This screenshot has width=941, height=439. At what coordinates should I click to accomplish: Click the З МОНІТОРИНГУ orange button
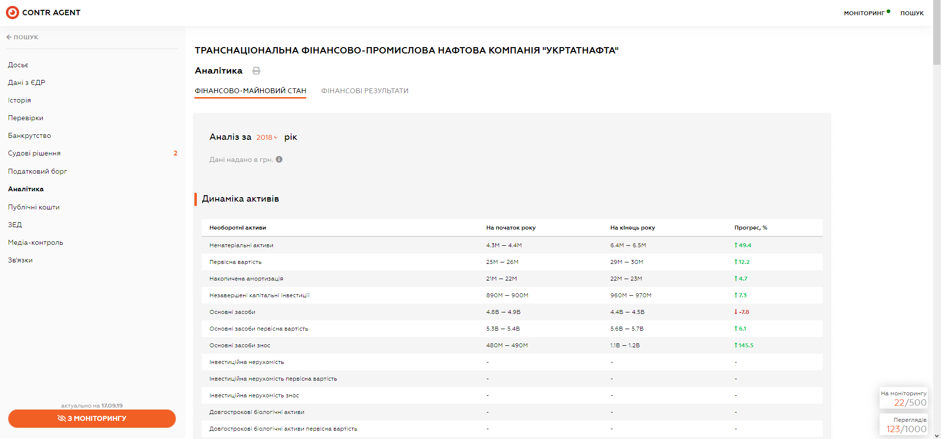tap(92, 418)
